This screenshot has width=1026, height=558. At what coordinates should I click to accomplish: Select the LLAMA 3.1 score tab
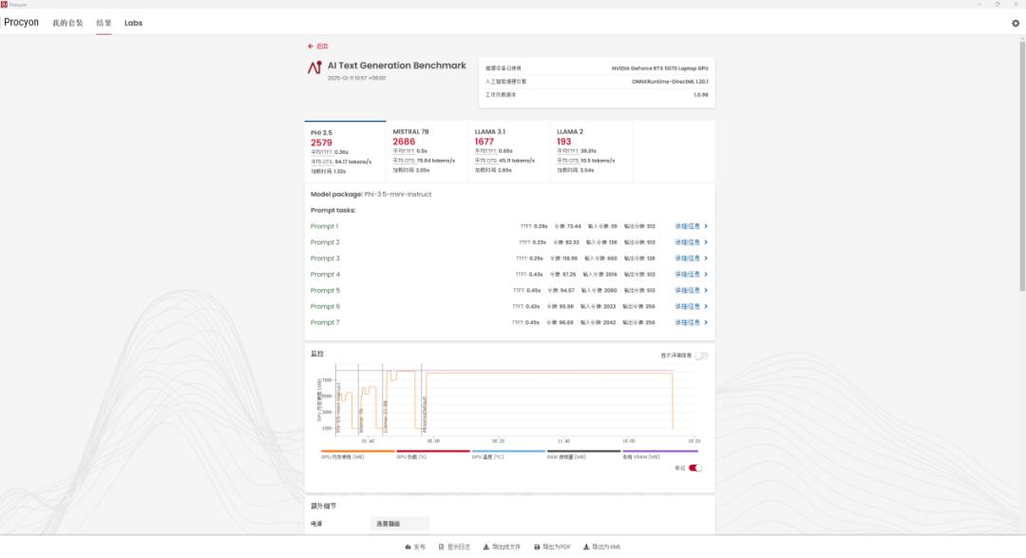[x=509, y=151]
